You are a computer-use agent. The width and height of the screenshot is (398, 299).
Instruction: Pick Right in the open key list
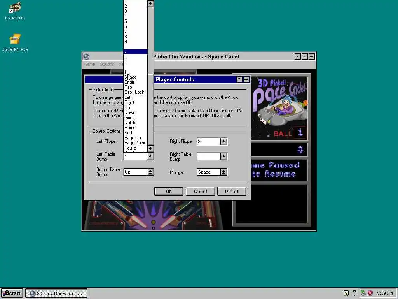[135, 102]
